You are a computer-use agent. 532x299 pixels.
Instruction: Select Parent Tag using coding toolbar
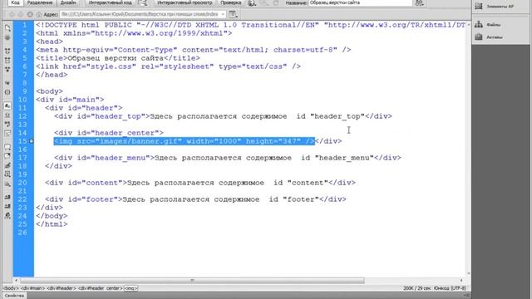tap(7, 83)
